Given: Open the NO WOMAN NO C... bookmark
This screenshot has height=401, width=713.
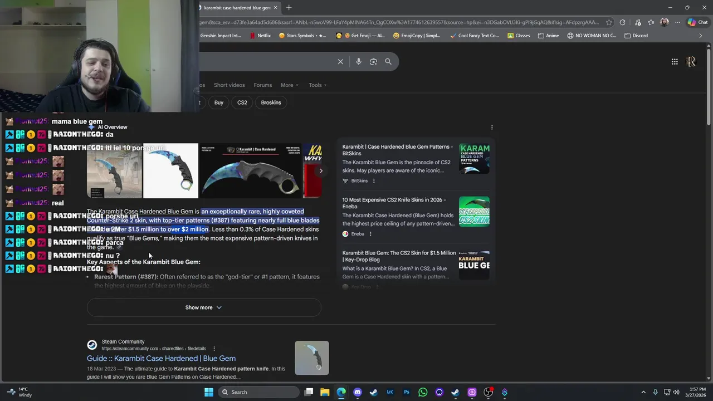Looking at the screenshot, I should (x=592, y=36).
